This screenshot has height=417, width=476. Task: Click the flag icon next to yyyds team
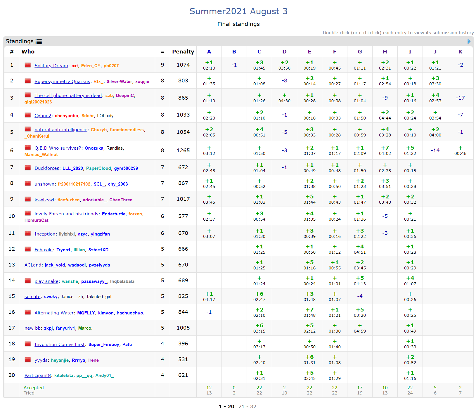pos(28,360)
